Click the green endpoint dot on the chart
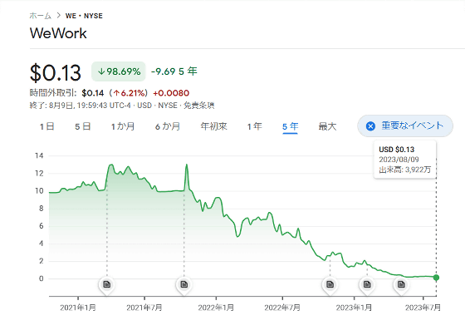 click(x=436, y=278)
